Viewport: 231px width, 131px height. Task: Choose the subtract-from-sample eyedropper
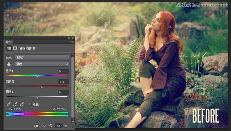point(22,104)
